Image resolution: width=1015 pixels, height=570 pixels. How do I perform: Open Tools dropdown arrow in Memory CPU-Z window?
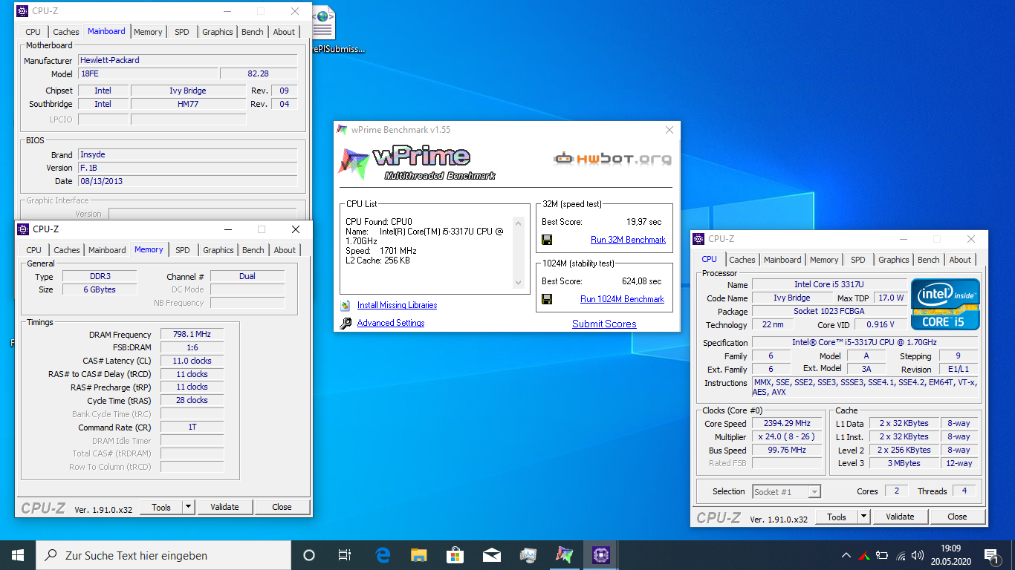pyautogui.click(x=189, y=508)
